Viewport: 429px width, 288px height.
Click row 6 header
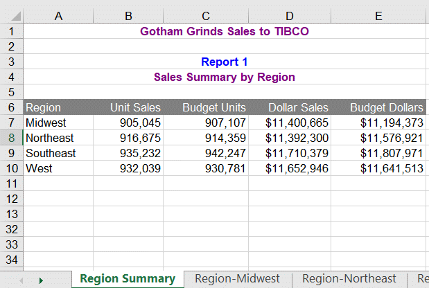(12, 107)
